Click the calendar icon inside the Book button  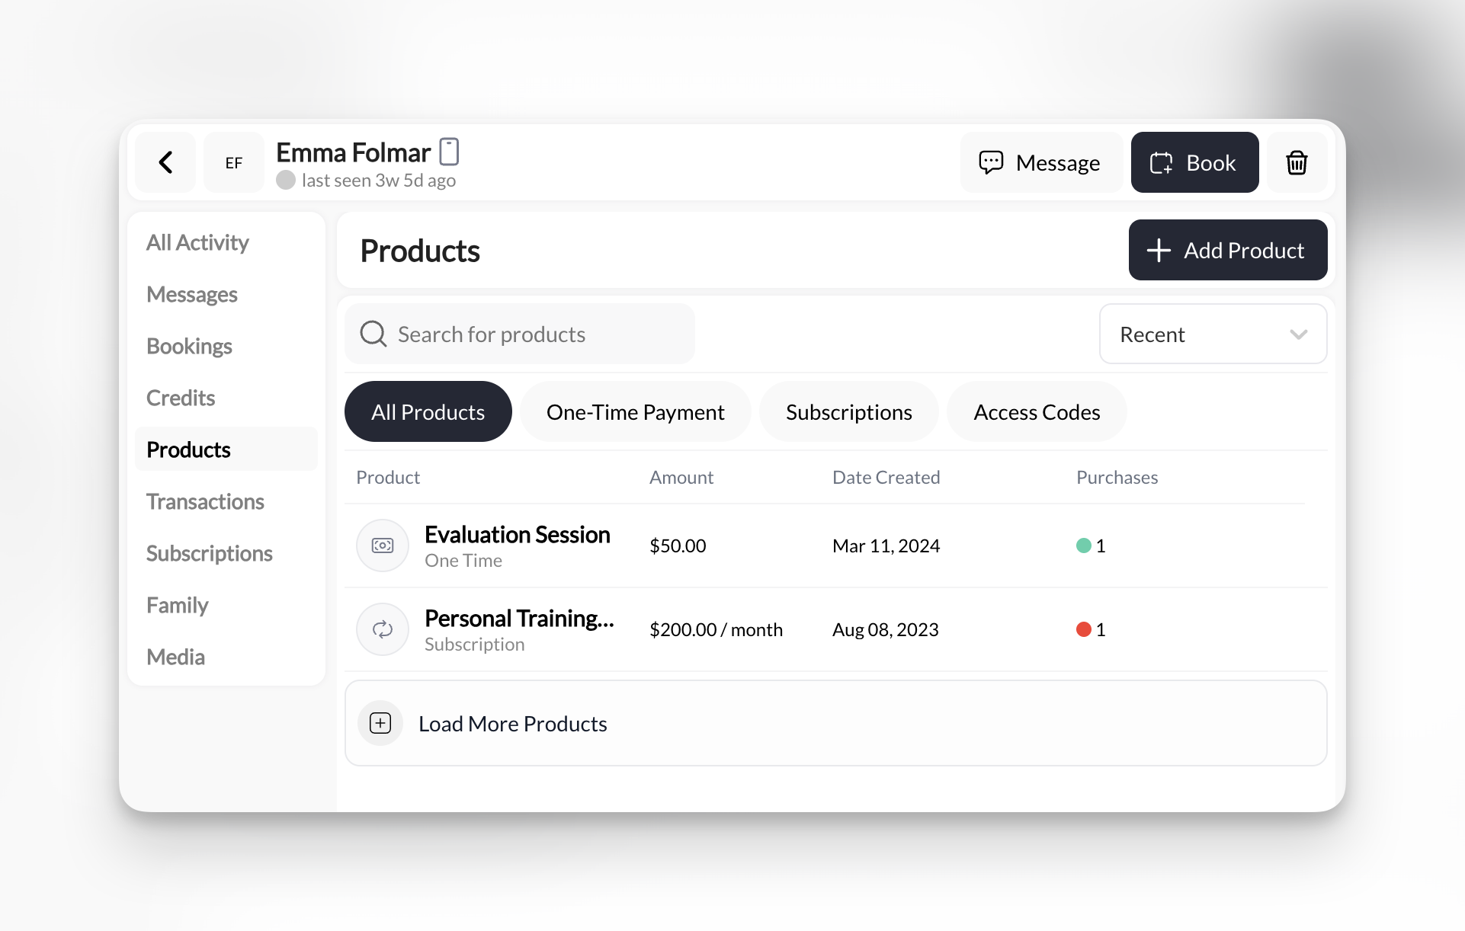[1161, 162]
